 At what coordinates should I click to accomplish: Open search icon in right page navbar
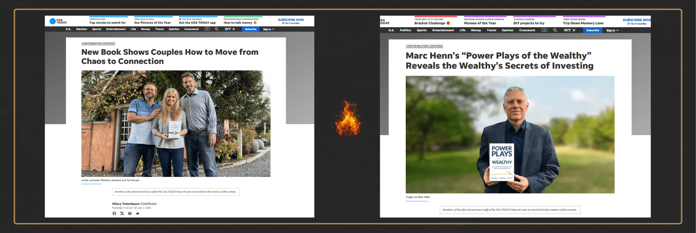[555, 30]
